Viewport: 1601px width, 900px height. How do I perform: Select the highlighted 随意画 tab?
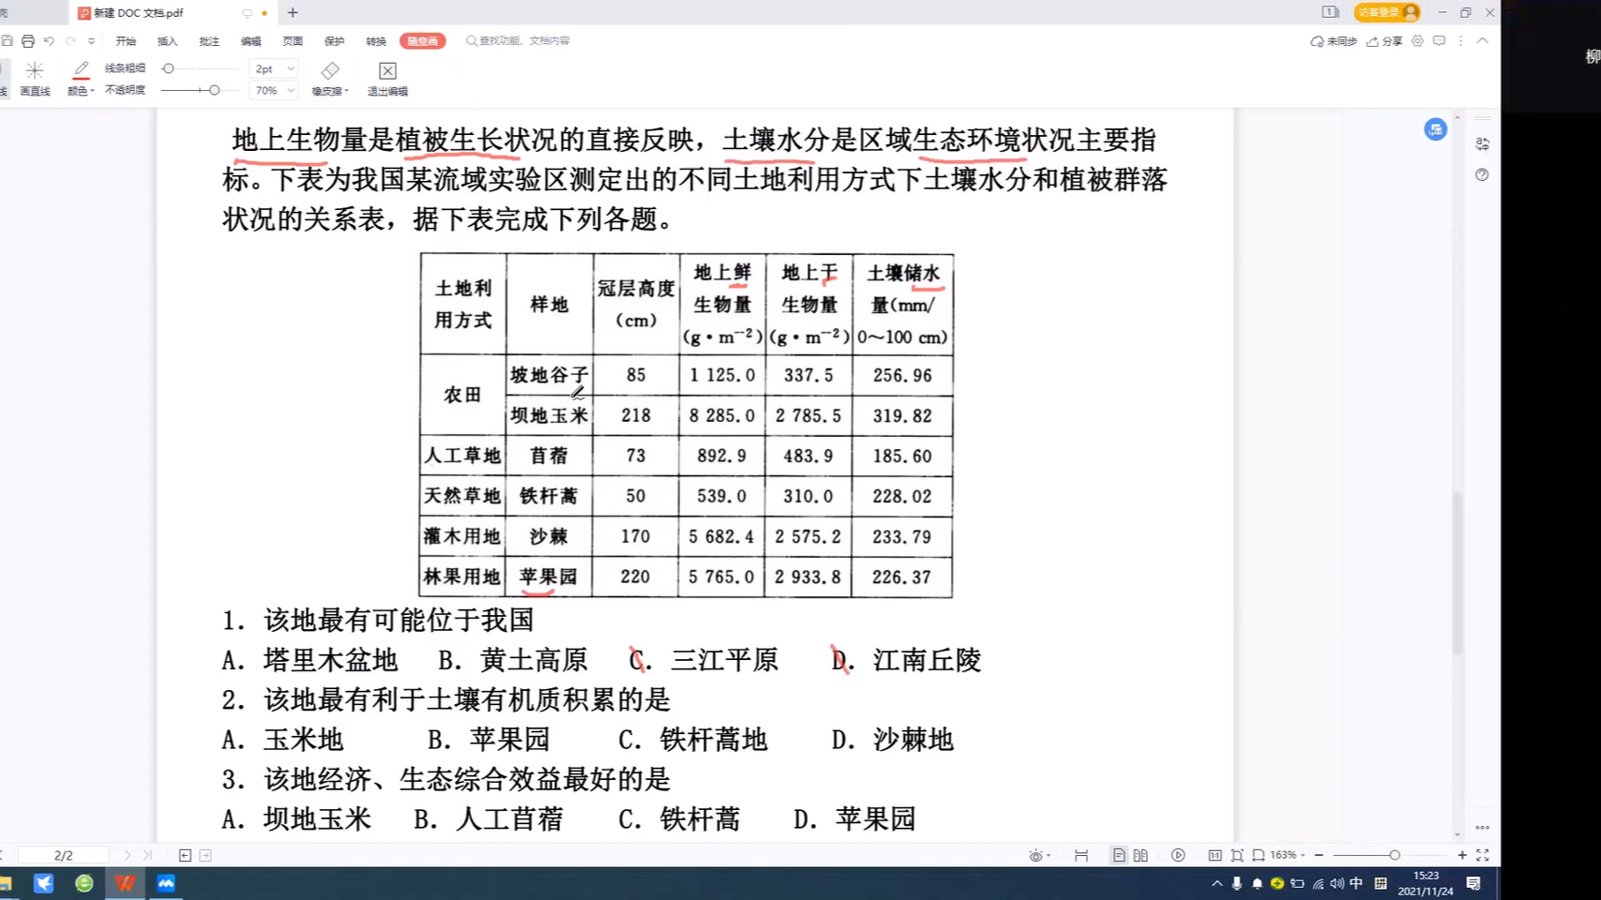(x=423, y=41)
